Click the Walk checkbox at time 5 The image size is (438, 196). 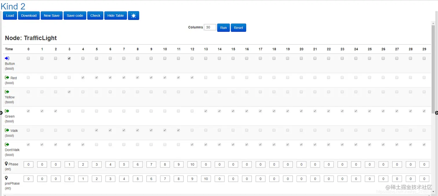(96, 130)
